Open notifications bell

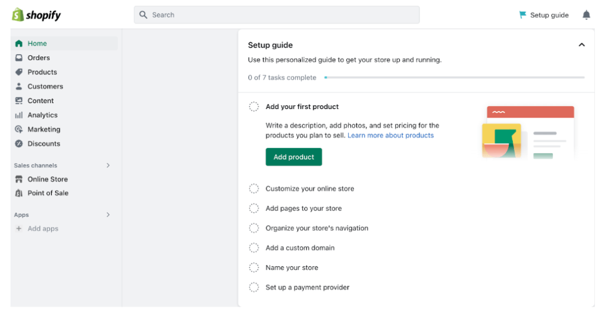(586, 15)
